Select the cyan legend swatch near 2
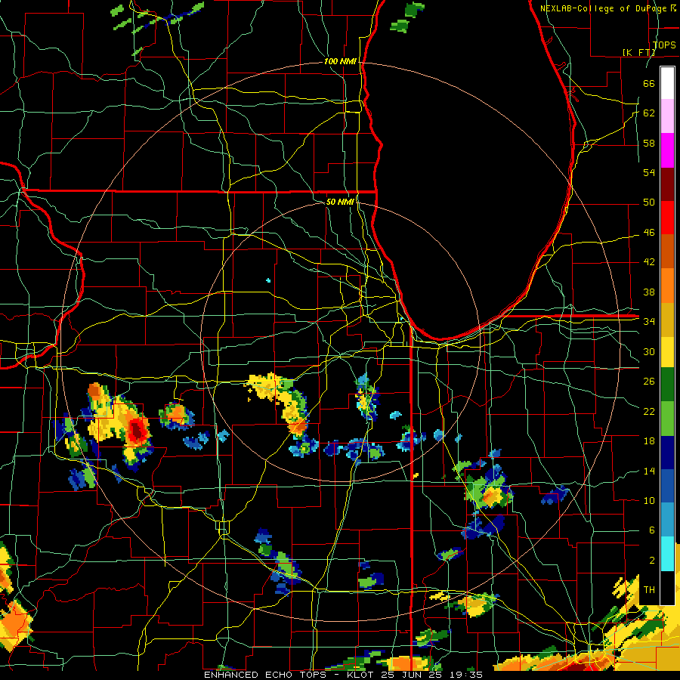 (667, 554)
